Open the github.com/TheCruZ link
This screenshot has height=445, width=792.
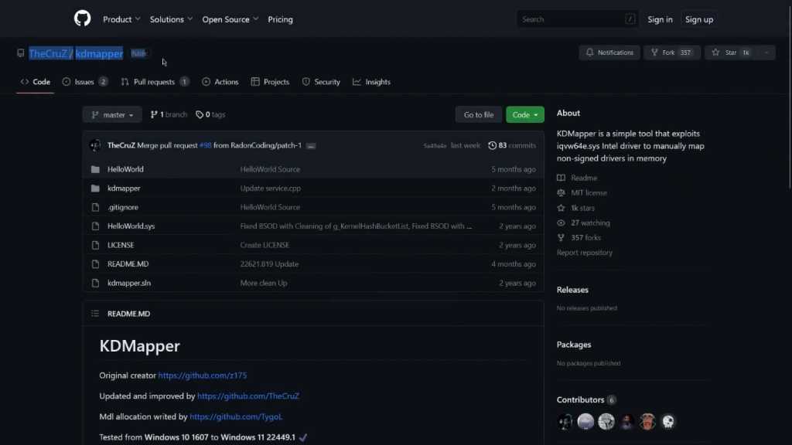[x=248, y=396]
